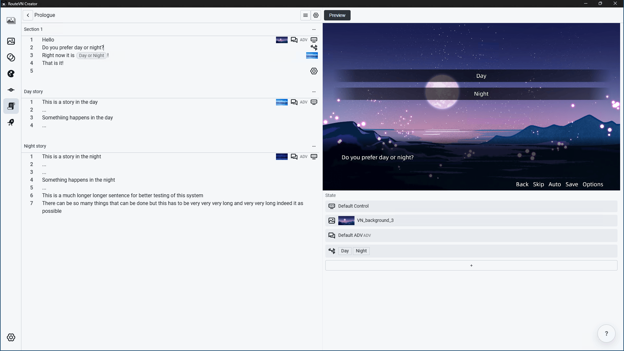Click Night chip in choices state row

(361, 251)
